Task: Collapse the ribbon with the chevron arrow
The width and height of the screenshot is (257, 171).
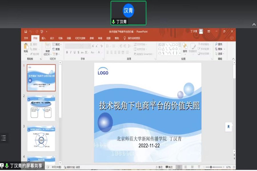Action: [233, 59]
